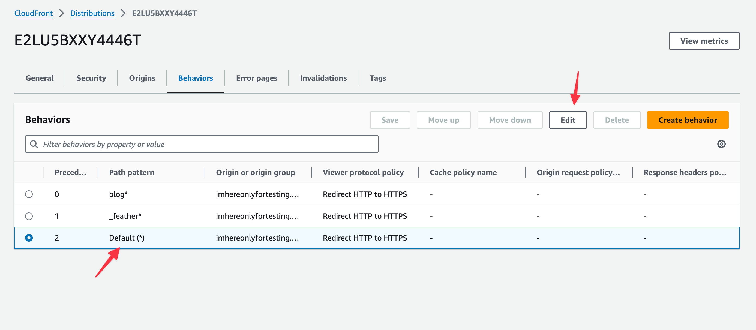Screen dimensions: 756x330
Task: Switch to the Security tab
Action: click(91, 78)
